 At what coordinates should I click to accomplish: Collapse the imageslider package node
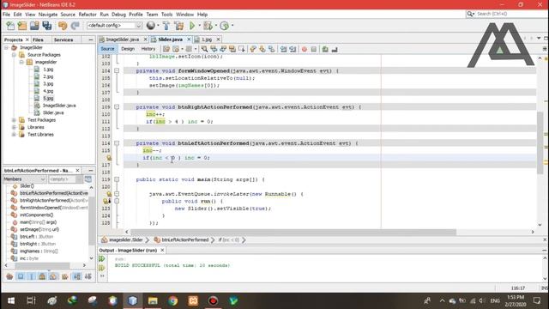pos(21,63)
